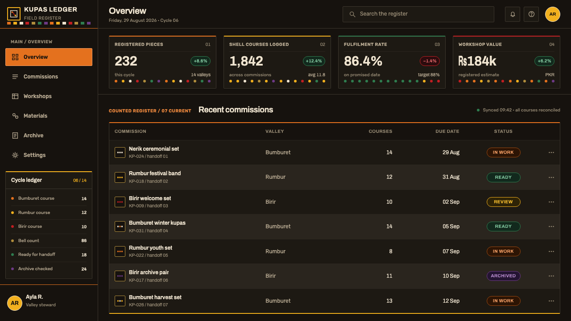
Task: Click the Kupas Ledger logo icon
Action: tap(14, 14)
